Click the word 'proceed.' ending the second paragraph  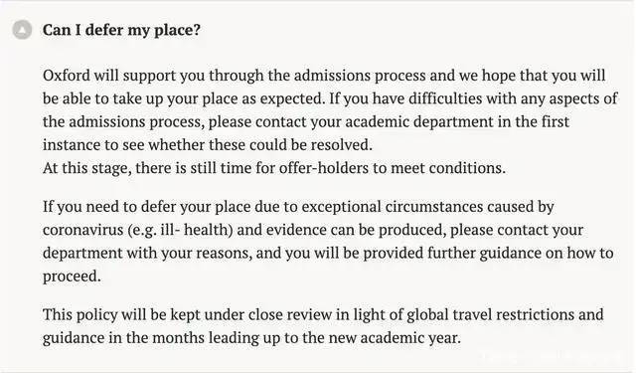click(x=72, y=277)
